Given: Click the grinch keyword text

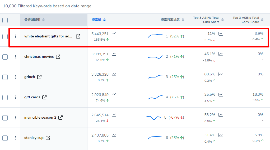Looking at the screenshot, I should point(30,77).
